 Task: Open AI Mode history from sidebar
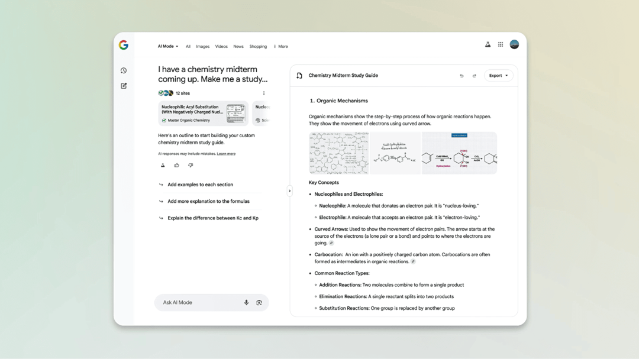pyautogui.click(x=124, y=70)
